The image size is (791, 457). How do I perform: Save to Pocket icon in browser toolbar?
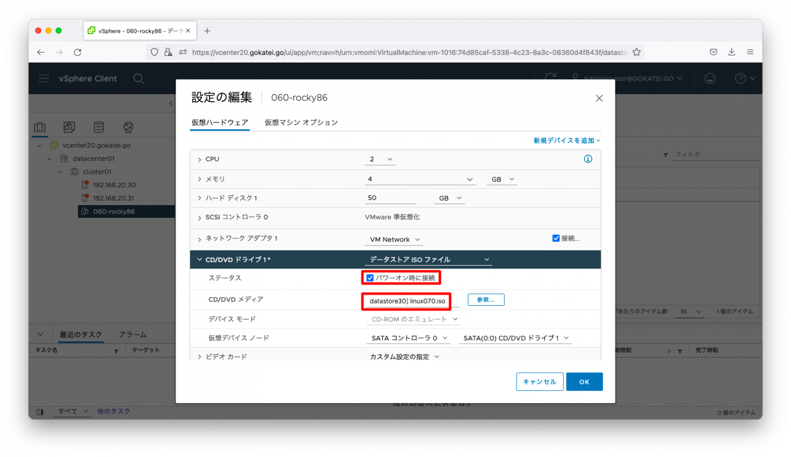[713, 52]
